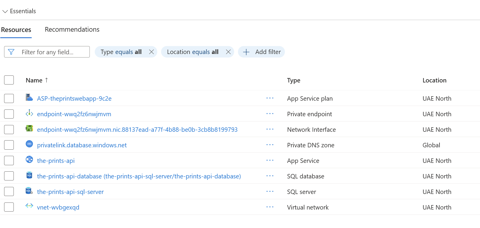Click the Network Interface resource icon
Screen dimensions: 480x228
click(x=29, y=129)
